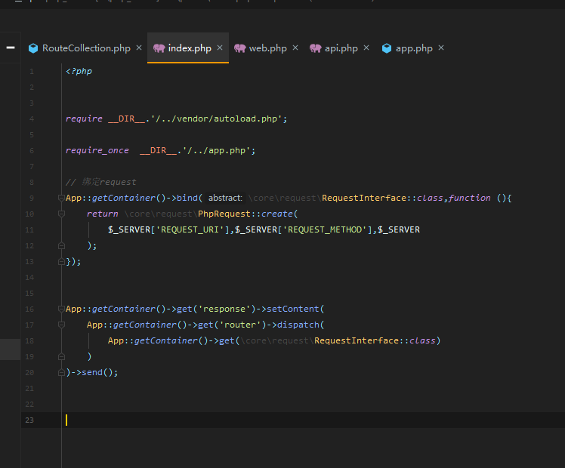Place the cursor on empty line 23

tap(313, 420)
